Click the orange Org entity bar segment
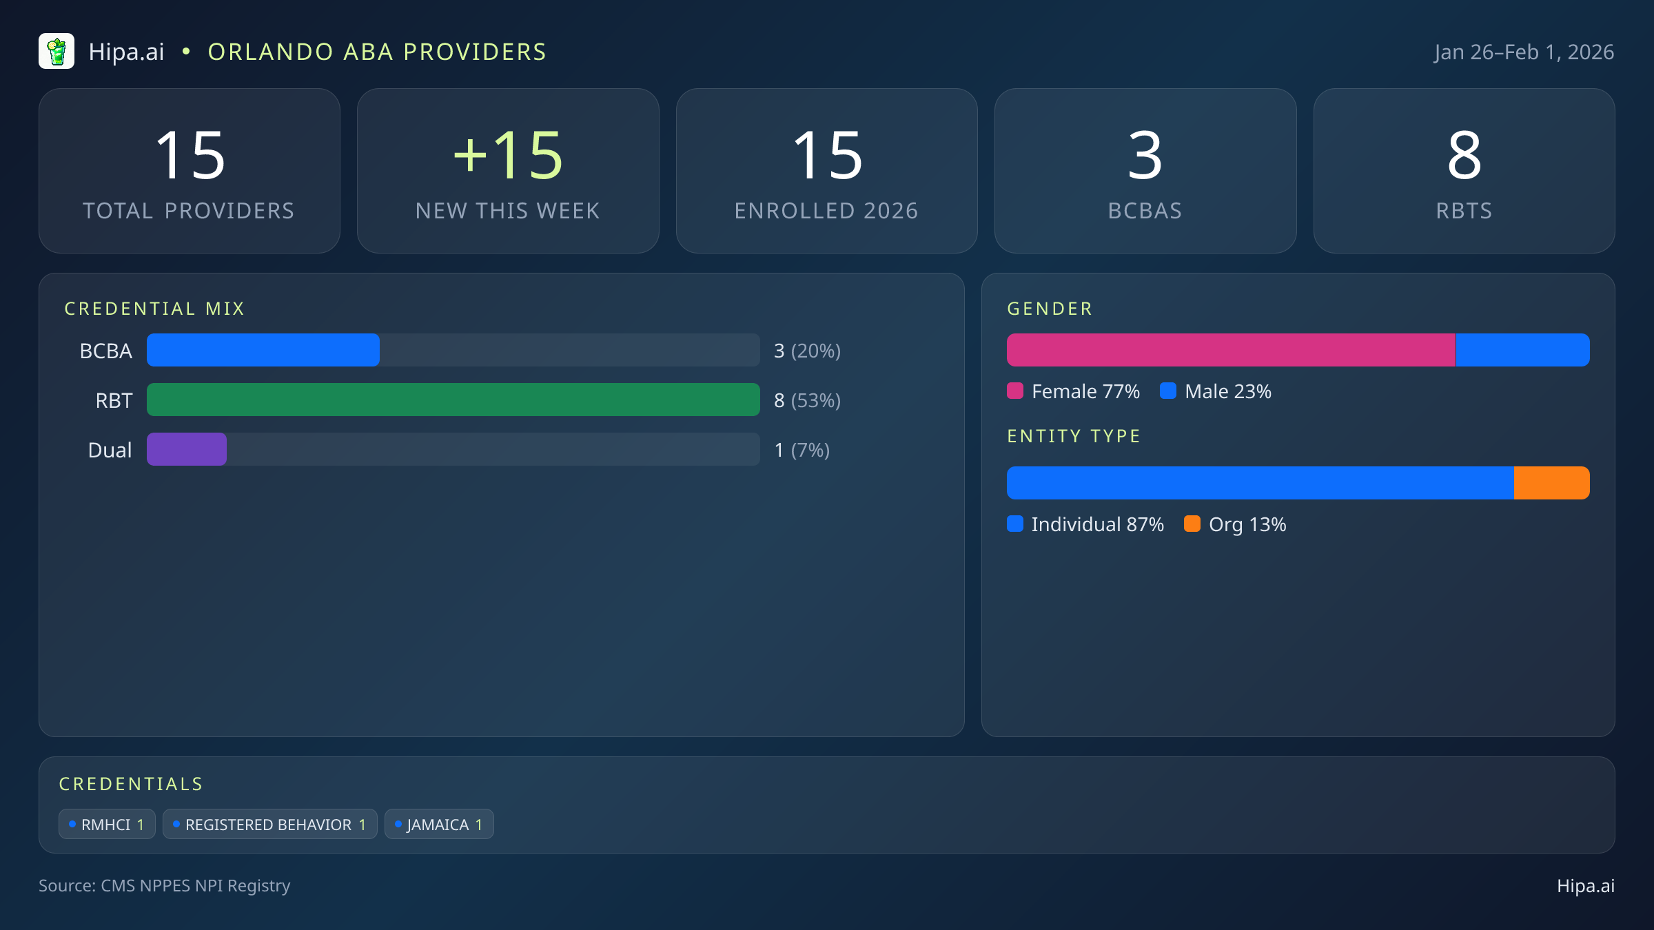 pyautogui.click(x=1551, y=483)
